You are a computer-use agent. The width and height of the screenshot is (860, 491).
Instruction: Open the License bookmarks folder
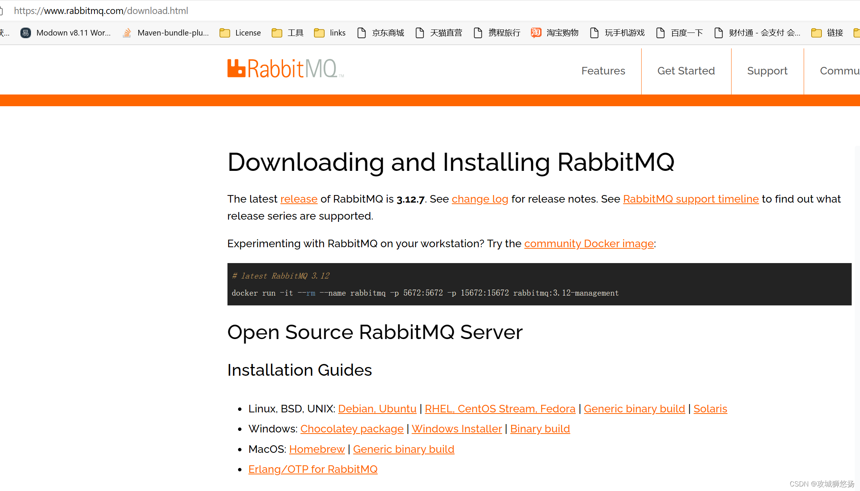pos(240,33)
